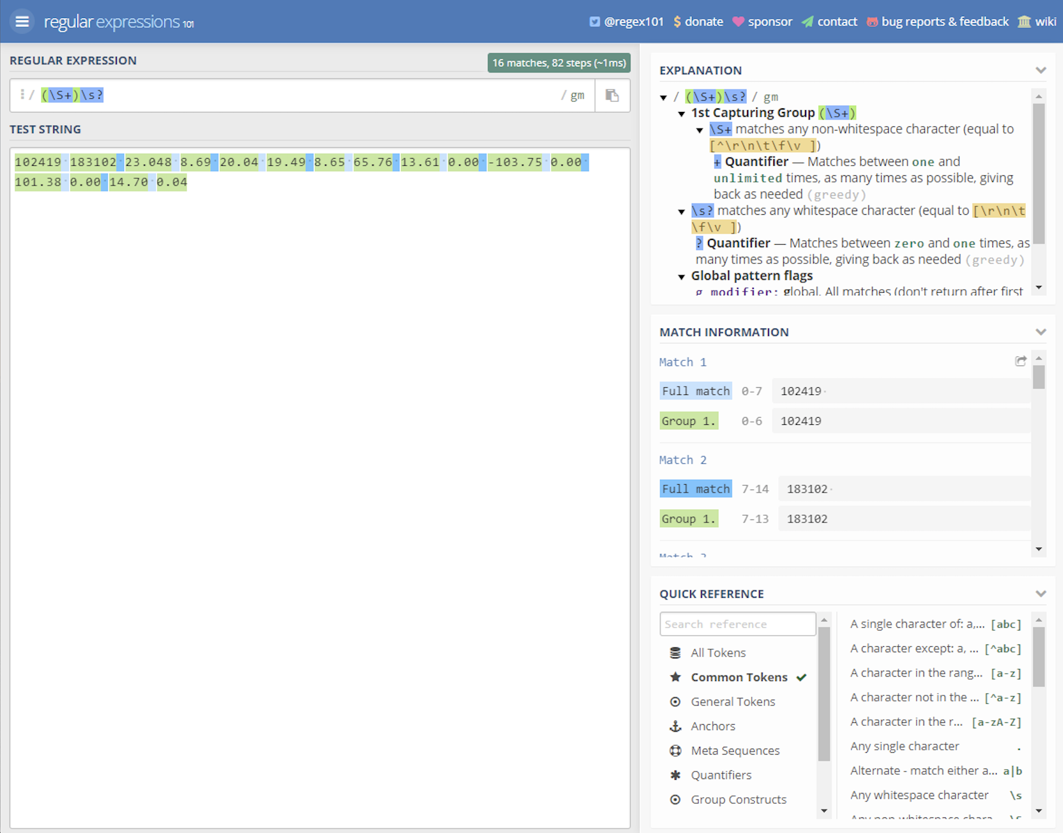Collapse the \s? explanation node

click(x=681, y=212)
